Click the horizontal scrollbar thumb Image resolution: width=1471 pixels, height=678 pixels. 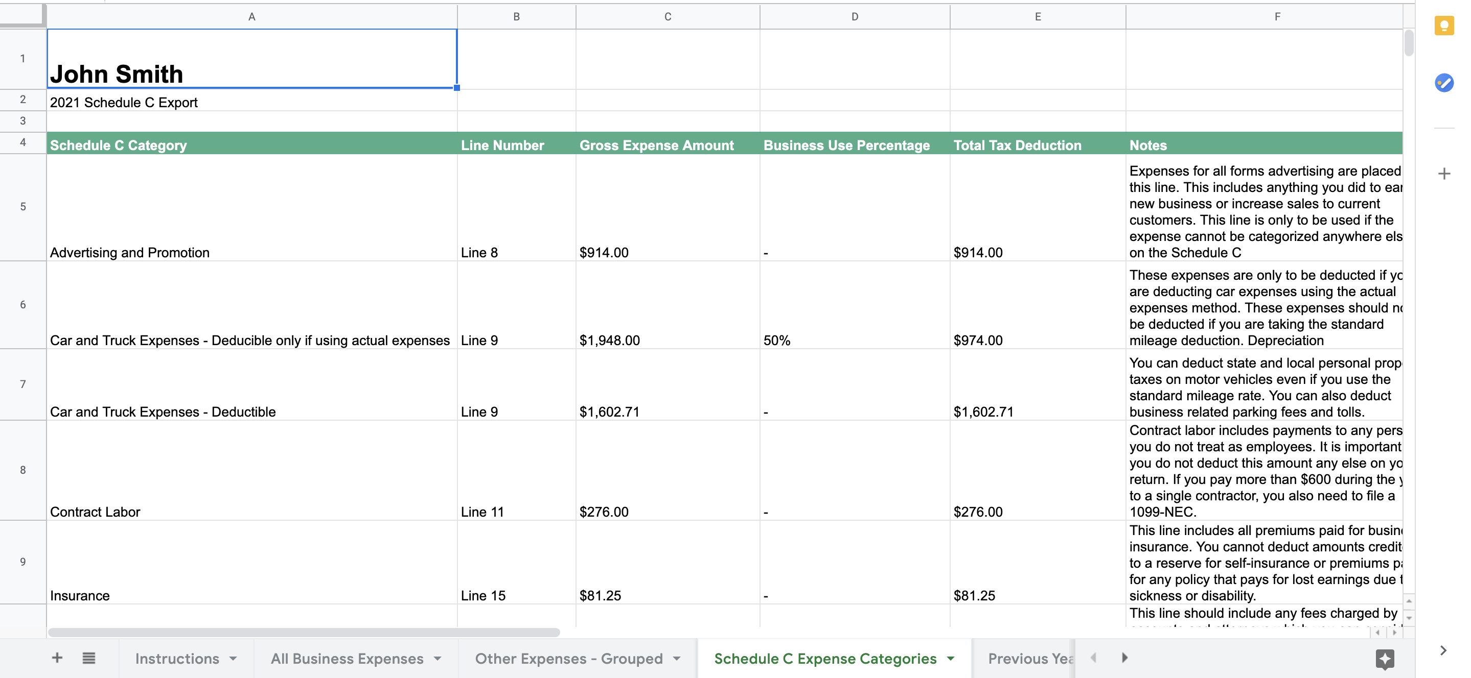(303, 633)
